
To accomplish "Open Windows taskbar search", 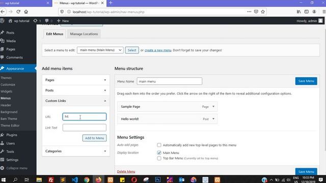I will coord(15,179).
